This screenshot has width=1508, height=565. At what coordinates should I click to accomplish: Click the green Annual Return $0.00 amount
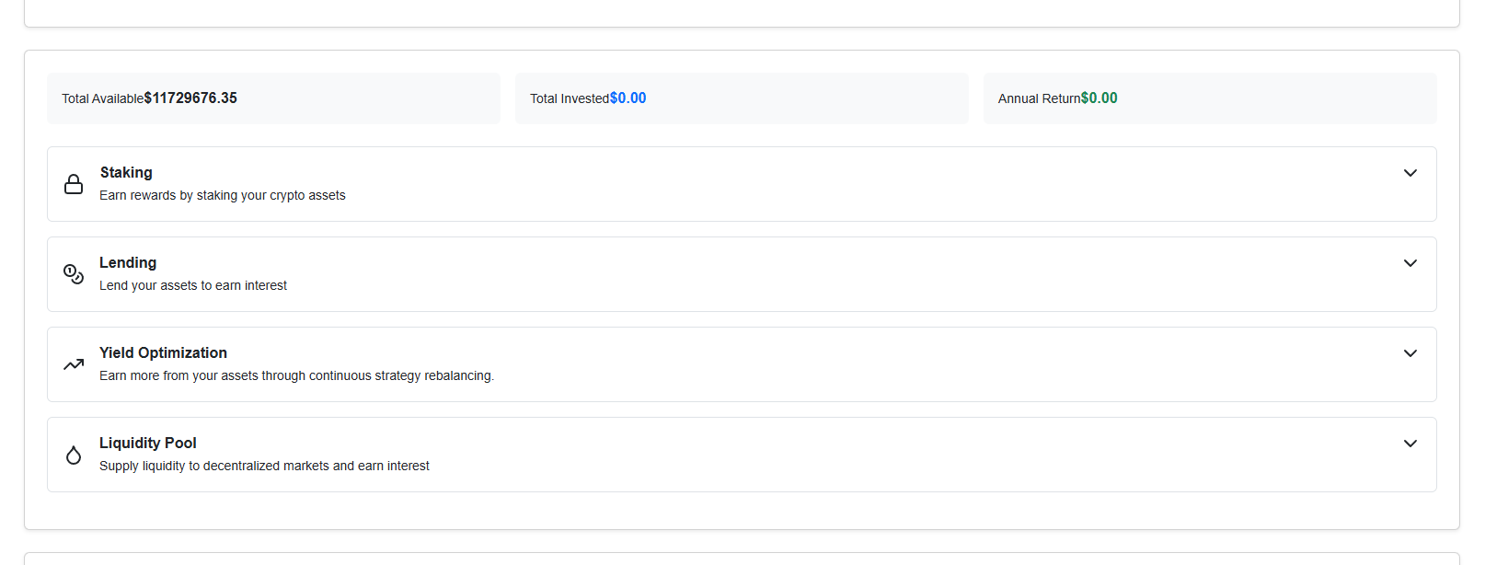pyautogui.click(x=1099, y=98)
